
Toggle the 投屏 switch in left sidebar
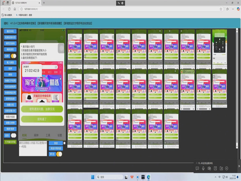tap(13, 56)
